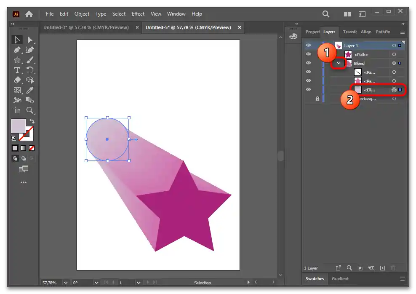
Task: Click the Swap Fill and Stroke arrow
Action: coord(32,121)
